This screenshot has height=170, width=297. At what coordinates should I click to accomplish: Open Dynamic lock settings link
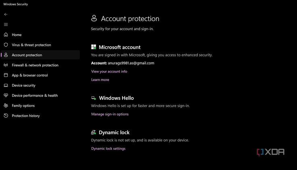coord(108,149)
